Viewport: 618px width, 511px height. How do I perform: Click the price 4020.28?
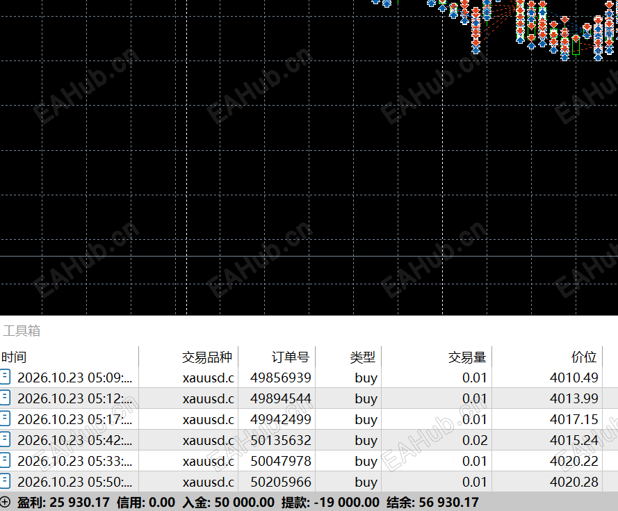click(x=574, y=482)
